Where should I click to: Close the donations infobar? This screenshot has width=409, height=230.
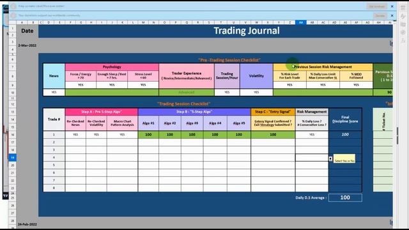(392, 15)
